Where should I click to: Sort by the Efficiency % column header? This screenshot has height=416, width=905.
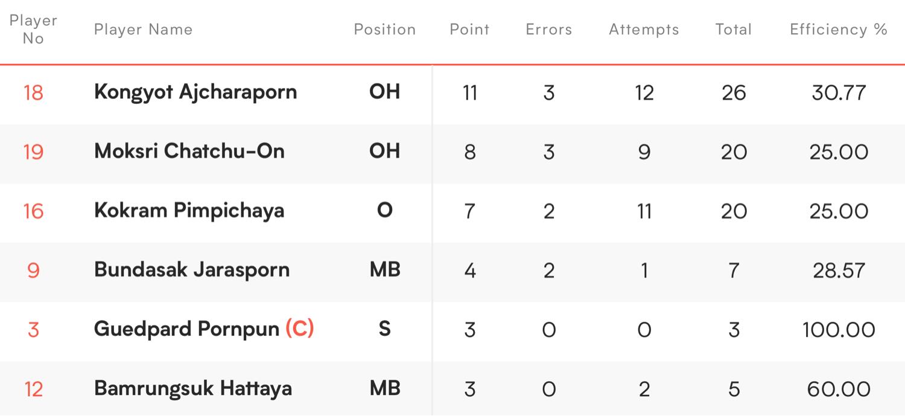coord(839,30)
